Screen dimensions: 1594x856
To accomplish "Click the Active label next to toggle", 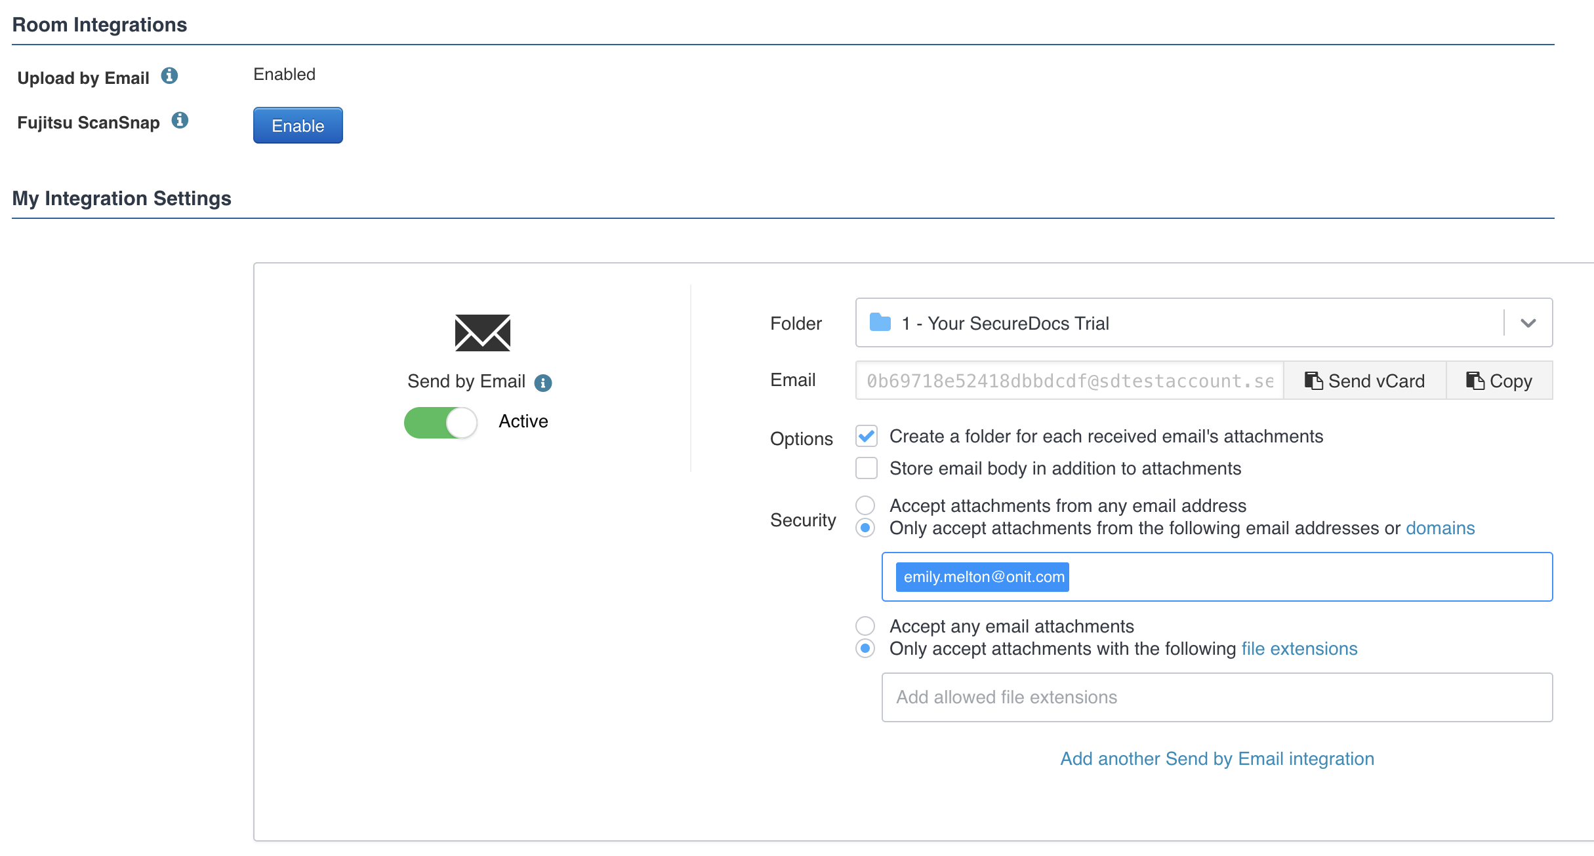I will tap(523, 421).
